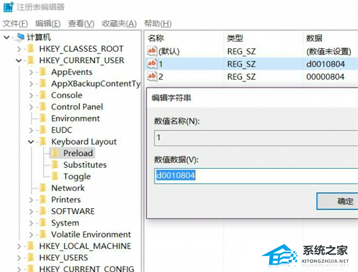
Task: Click the 名称 column header
Action: coord(156,38)
